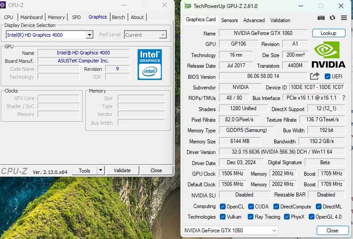Click the Memory Size 6144 MB field
This screenshot has width=353, height=239.
click(x=240, y=141)
